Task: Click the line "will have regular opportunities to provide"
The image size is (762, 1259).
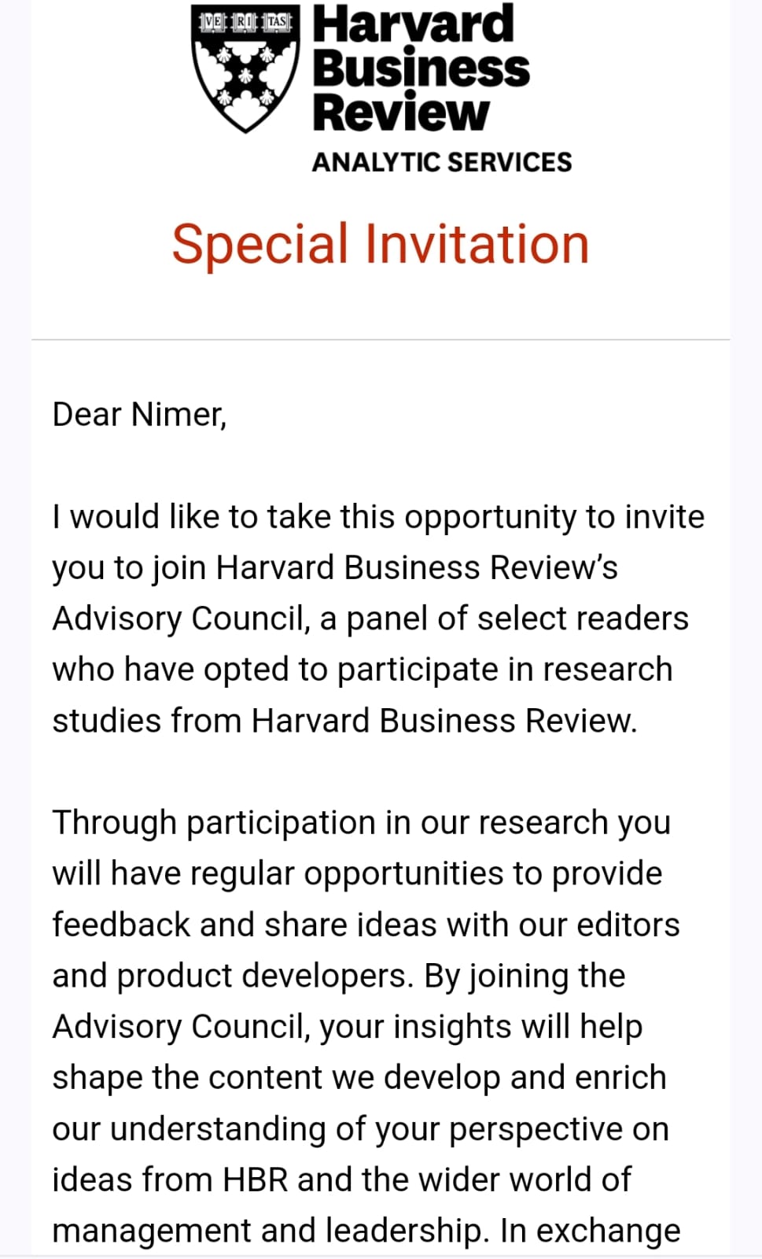Action: tap(357, 873)
